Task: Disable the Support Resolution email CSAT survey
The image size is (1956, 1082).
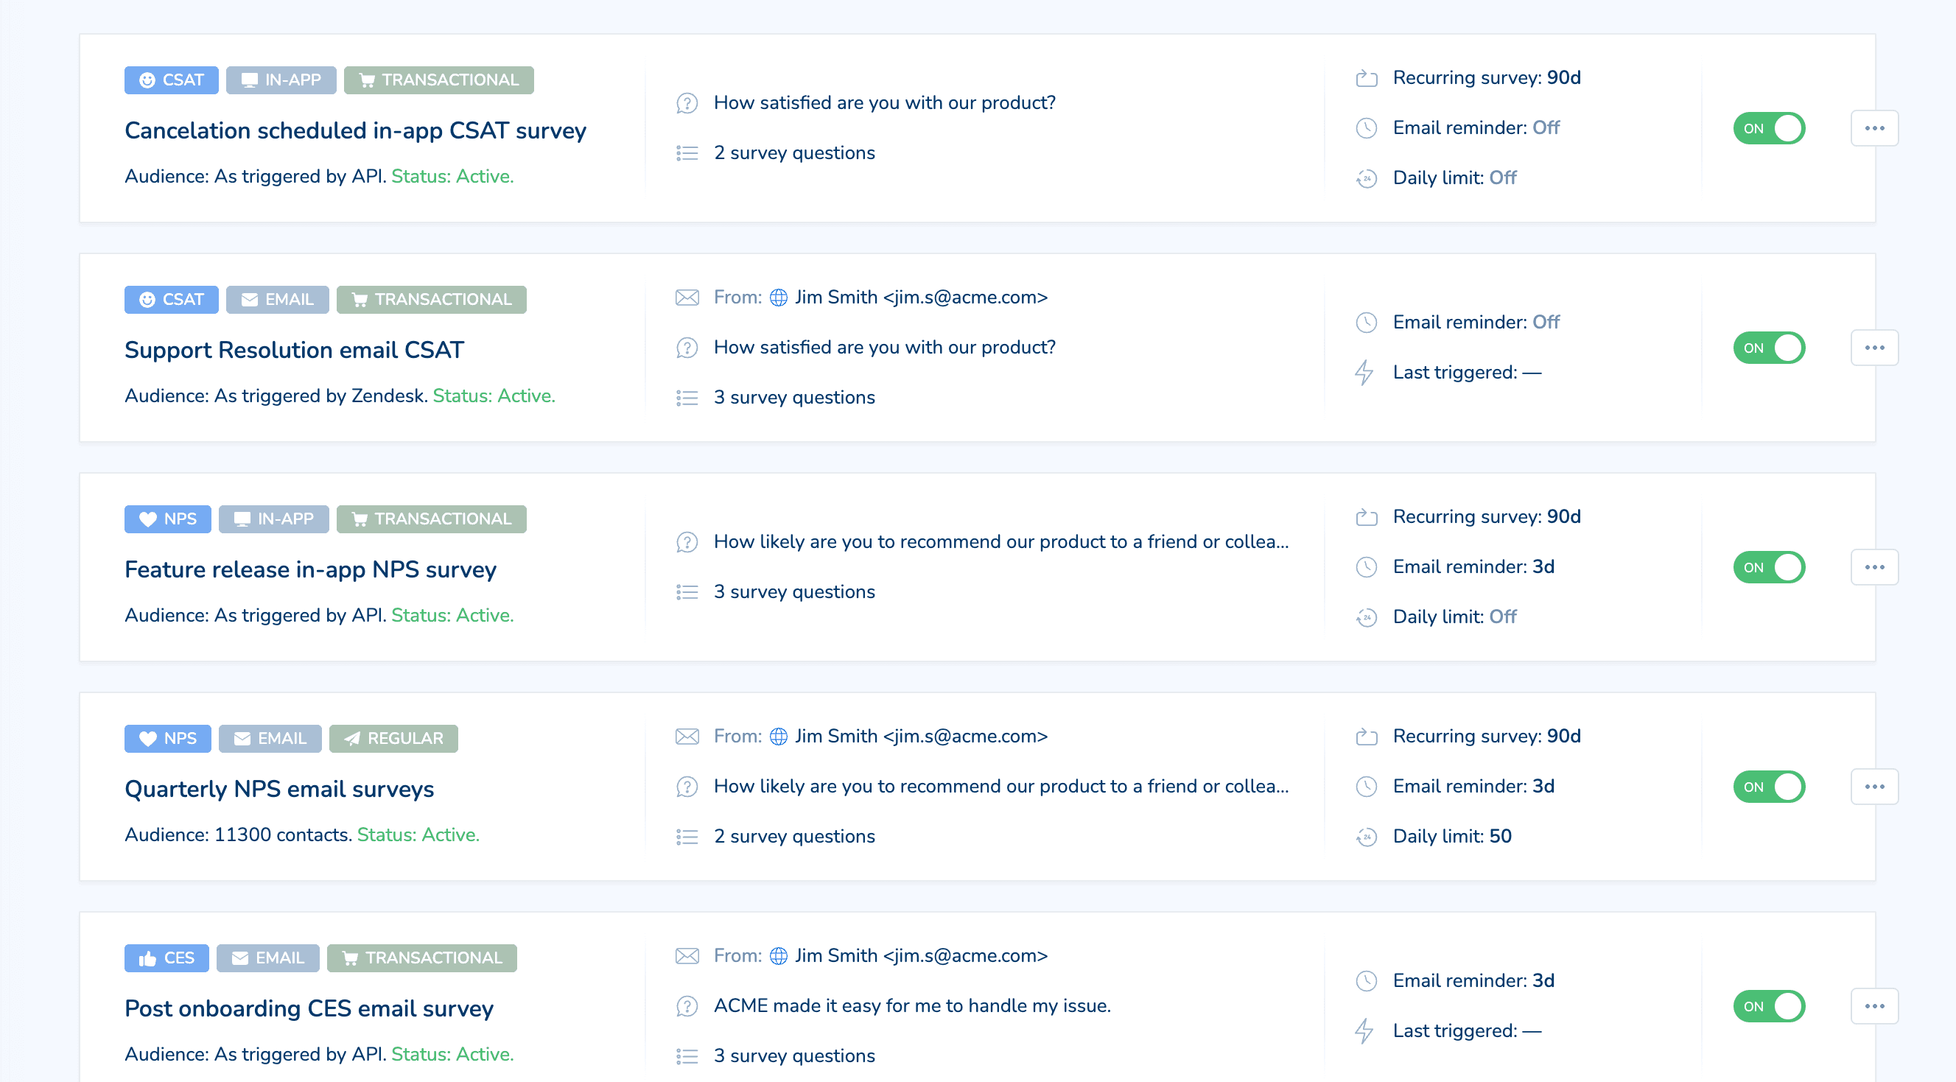Action: pos(1769,347)
